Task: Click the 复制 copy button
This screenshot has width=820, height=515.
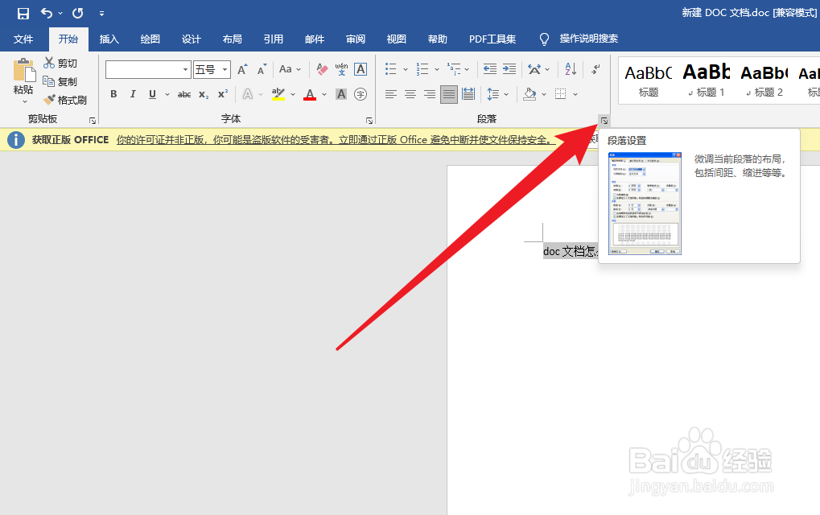Action: coord(60,81)
